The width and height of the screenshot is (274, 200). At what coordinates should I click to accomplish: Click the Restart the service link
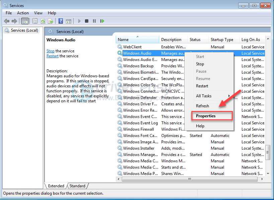pos(53,56)
